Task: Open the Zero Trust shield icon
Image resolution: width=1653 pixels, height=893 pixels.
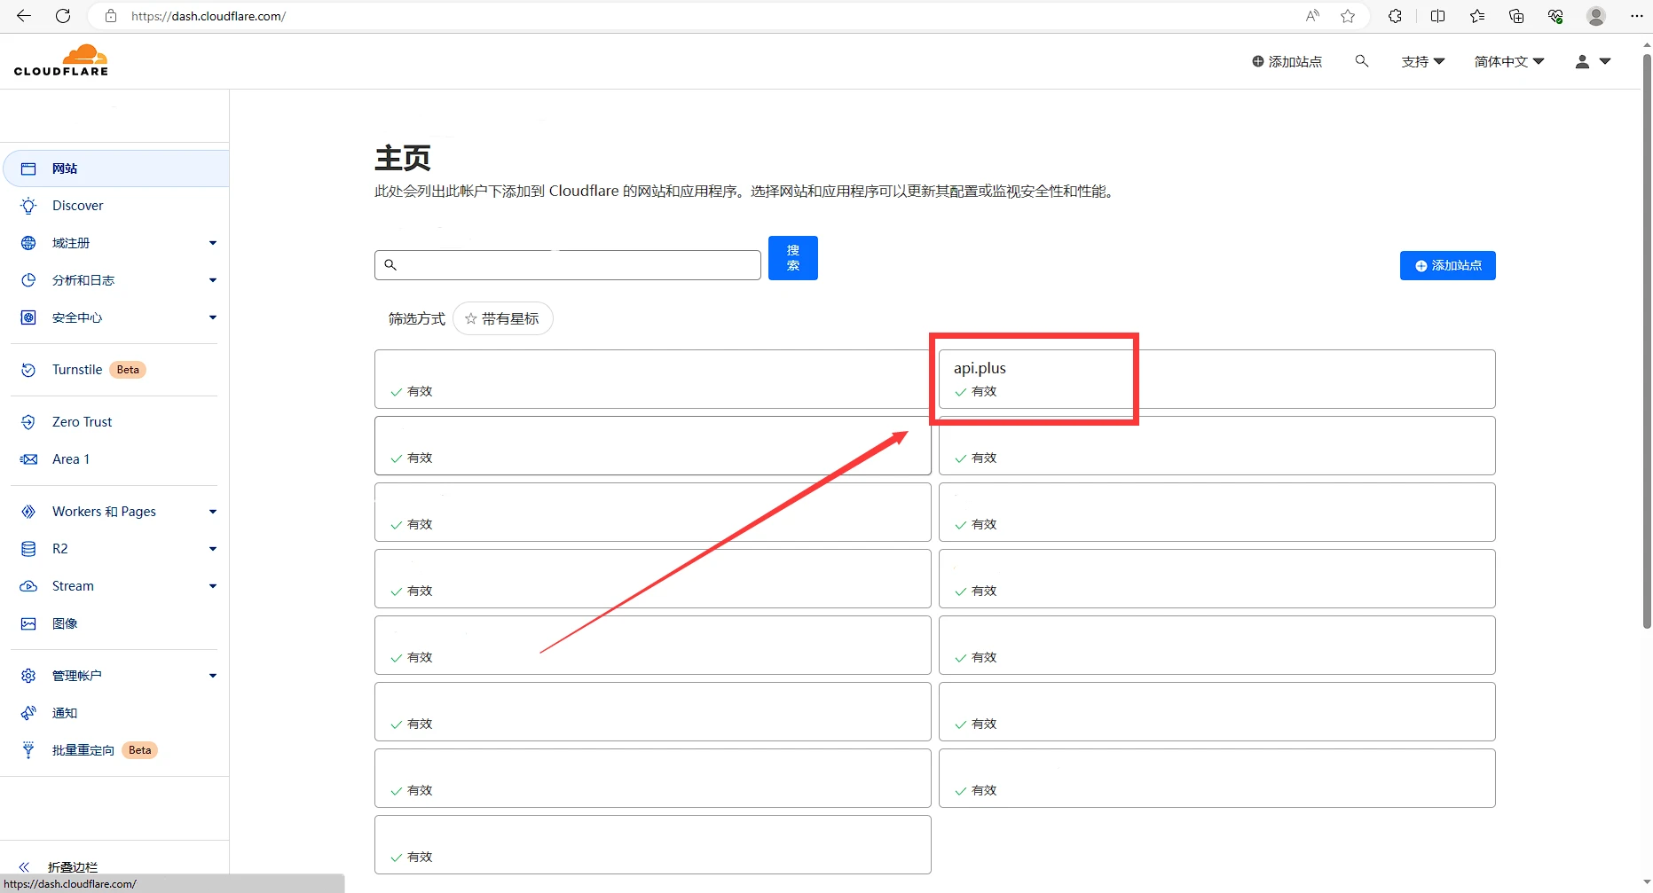Action: click(x=28, y=422)
